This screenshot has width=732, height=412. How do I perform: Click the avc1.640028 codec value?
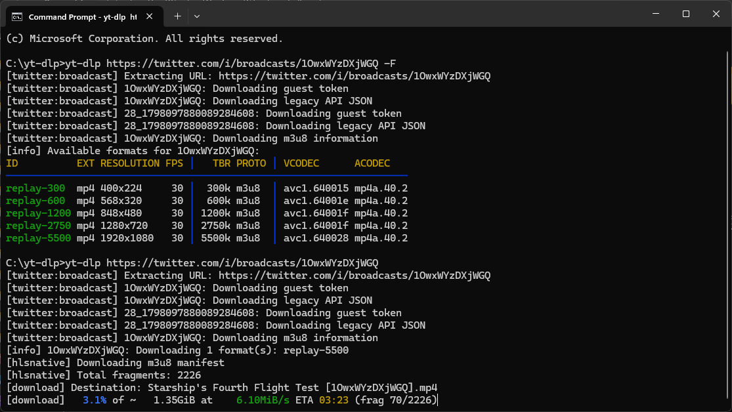[x=316, y=238]
